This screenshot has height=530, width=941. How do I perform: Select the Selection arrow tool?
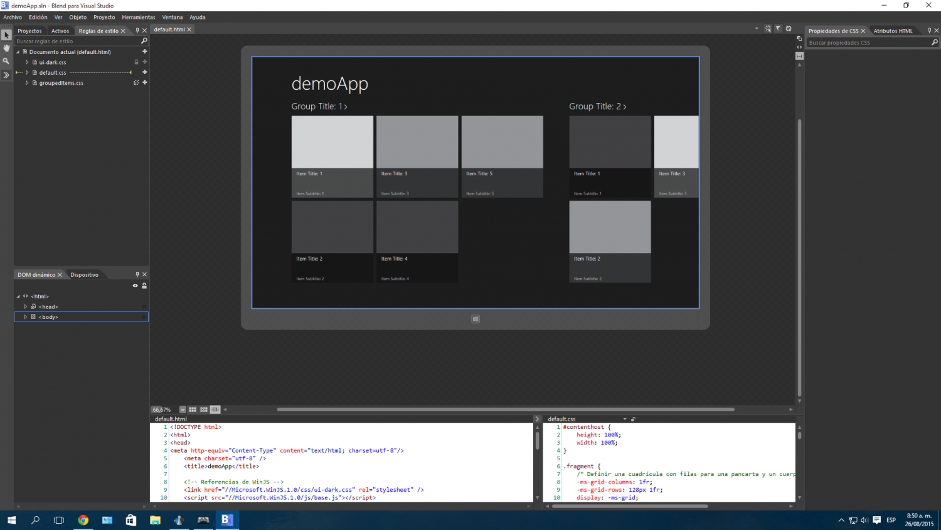point(6,35)
